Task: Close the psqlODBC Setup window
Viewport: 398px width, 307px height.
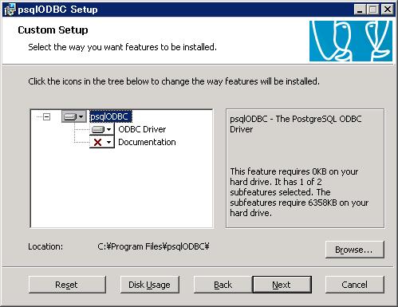Action: click(388, 10)
